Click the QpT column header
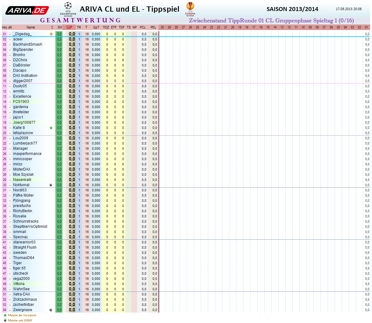372x323 pixels. tap(96, 27)
